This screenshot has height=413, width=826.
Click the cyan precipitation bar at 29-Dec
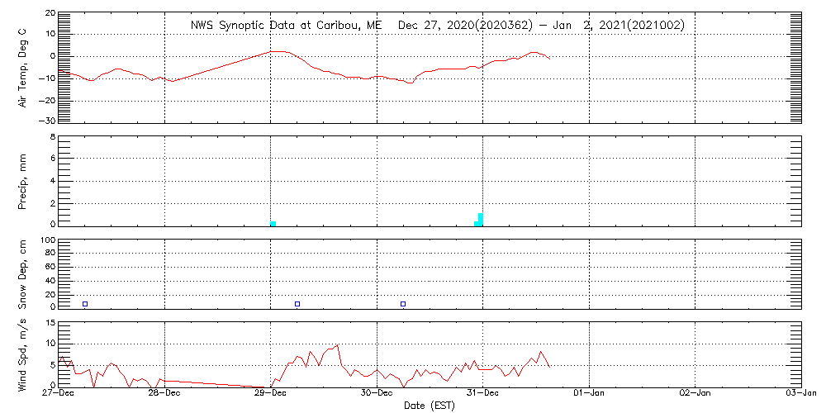[x=273, y=223]
